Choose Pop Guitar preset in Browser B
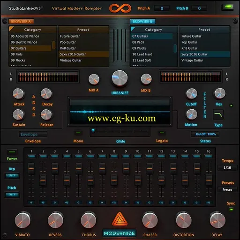 [x=205, y=42]
